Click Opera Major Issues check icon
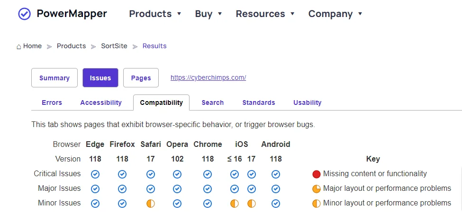462x222 pixels. pos(177,189)
